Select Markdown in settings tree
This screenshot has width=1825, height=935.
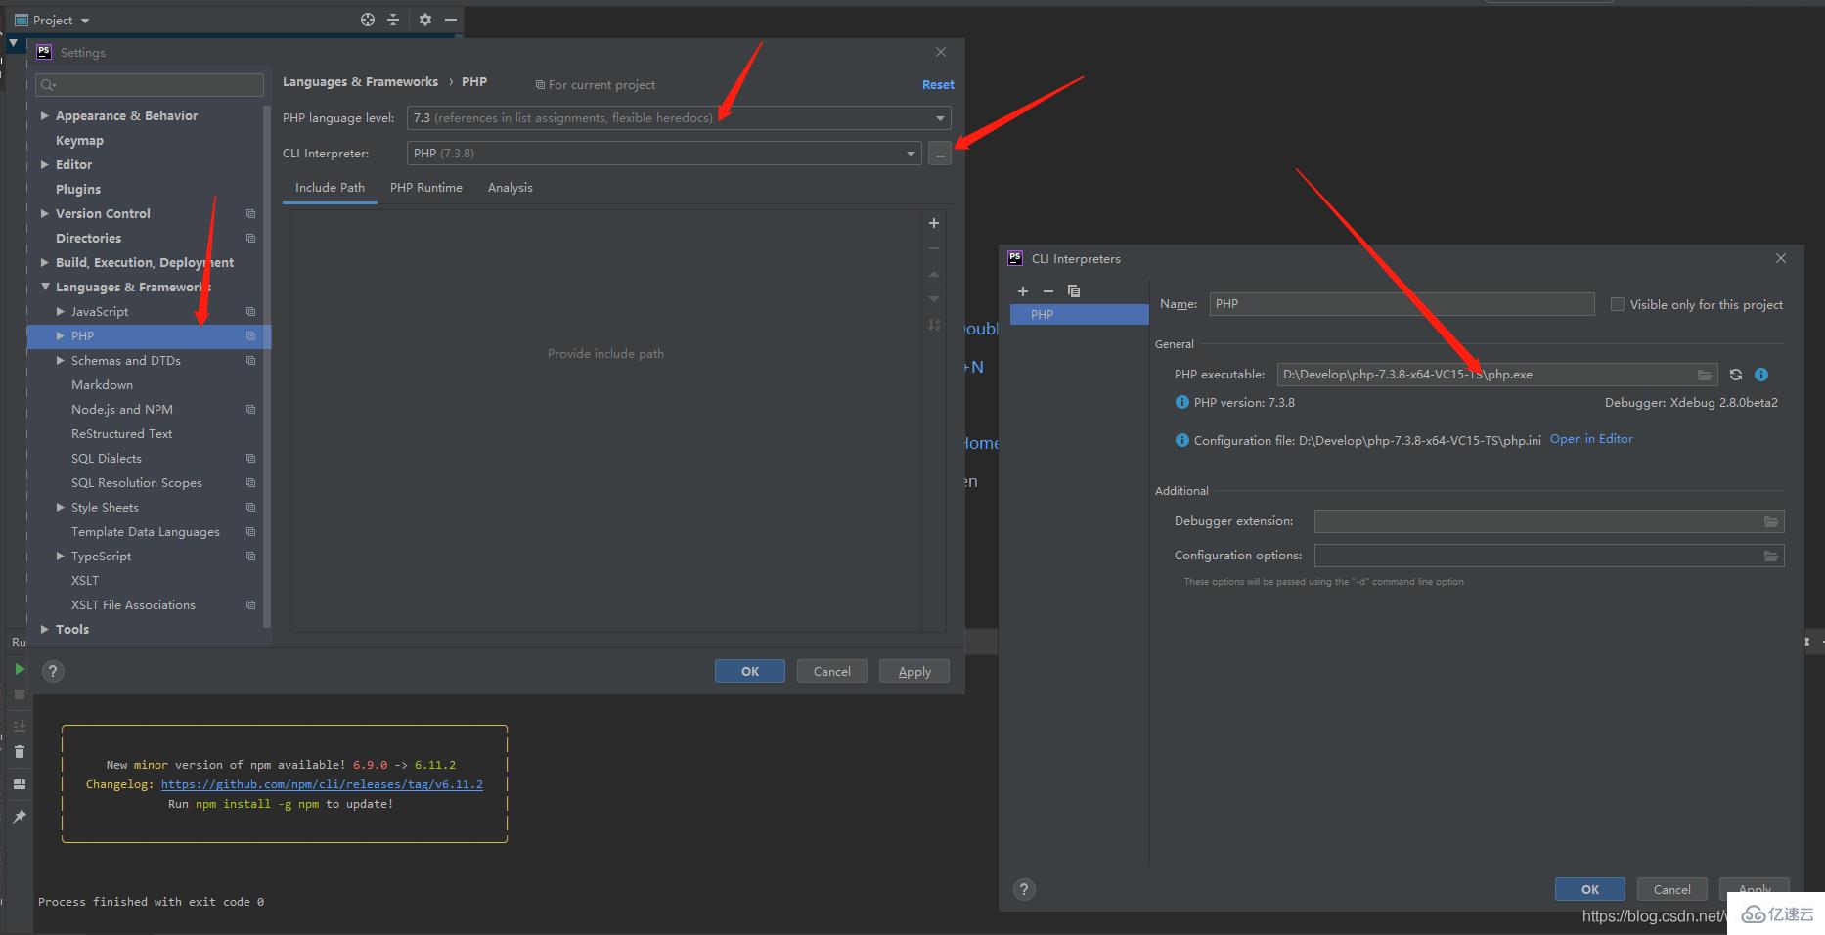(x=102, y=385)
